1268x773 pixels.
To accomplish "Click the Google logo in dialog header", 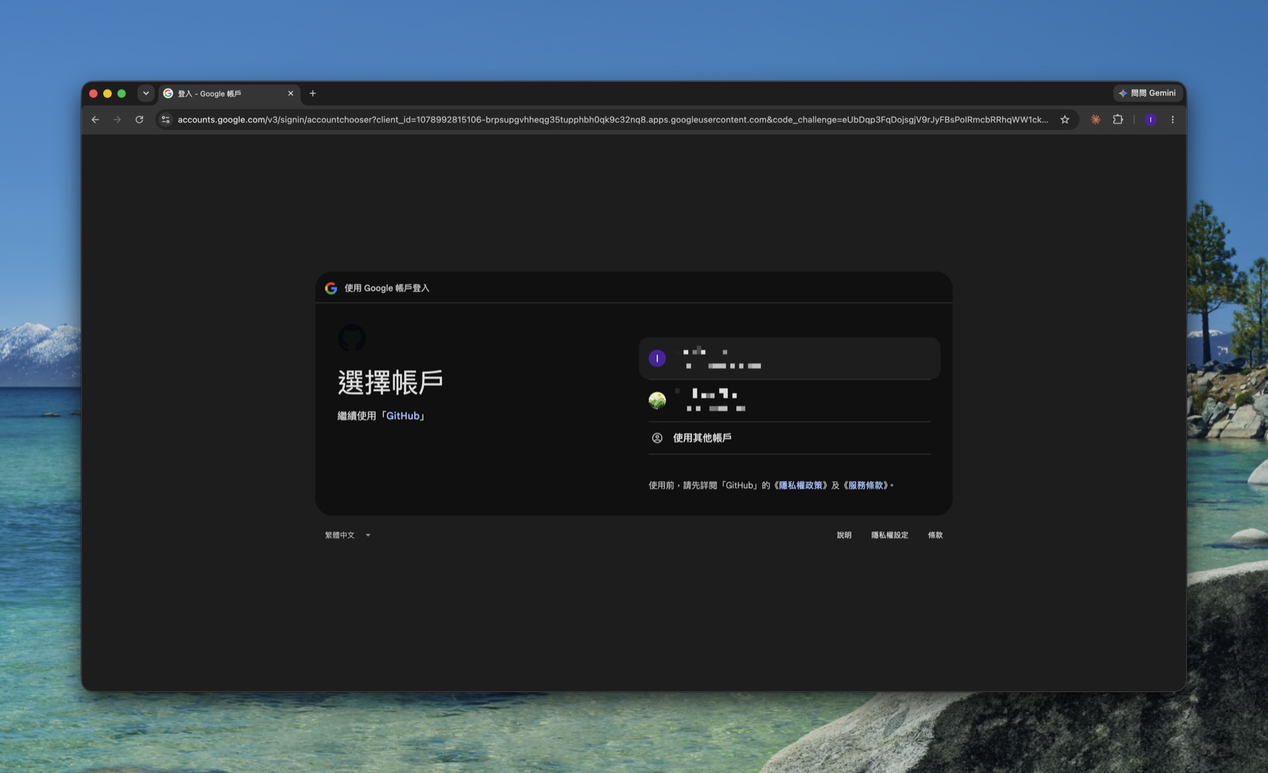I will pyautogui.click(x=331, y=288).
